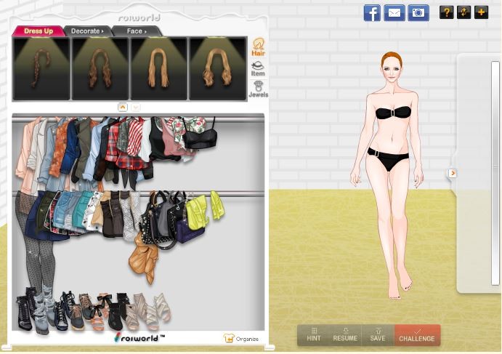Screen dimensions: 502x354
Task: Click the email envelope icon
Action: point(394,12)
